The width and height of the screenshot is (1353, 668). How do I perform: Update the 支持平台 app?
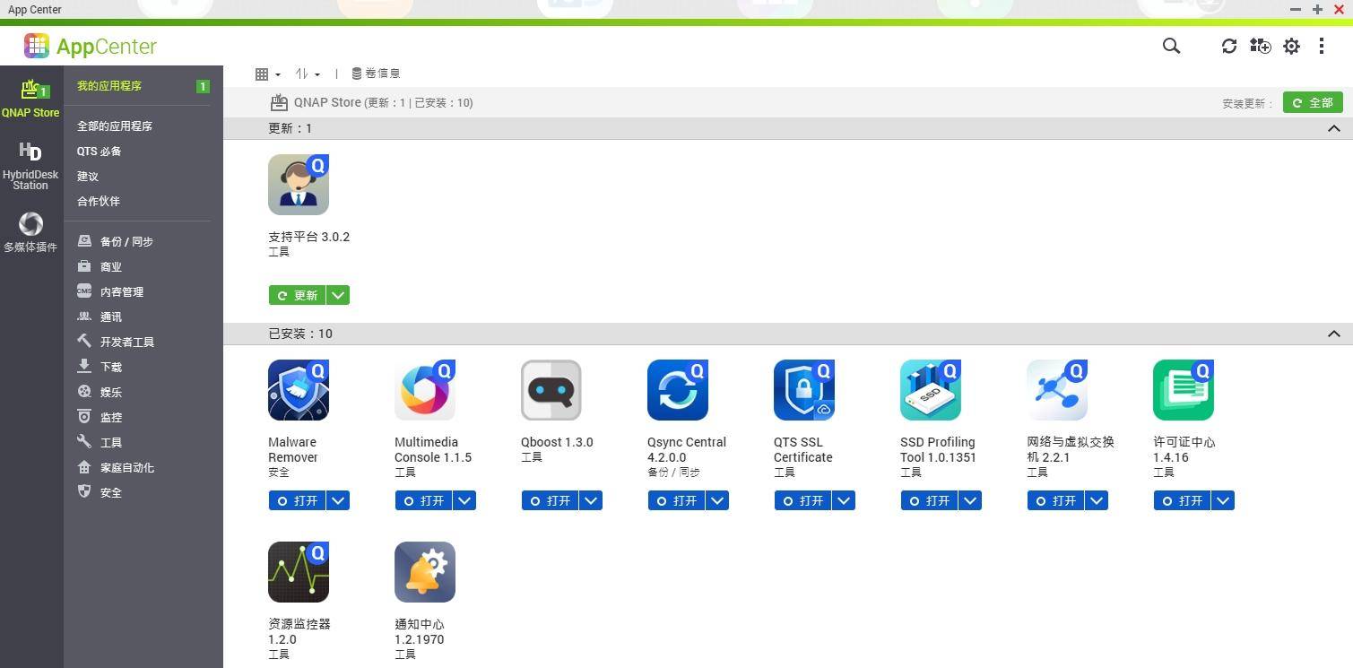click(x=297, y=295)
